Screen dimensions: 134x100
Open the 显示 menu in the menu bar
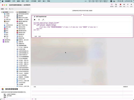[x=28, y=1]
